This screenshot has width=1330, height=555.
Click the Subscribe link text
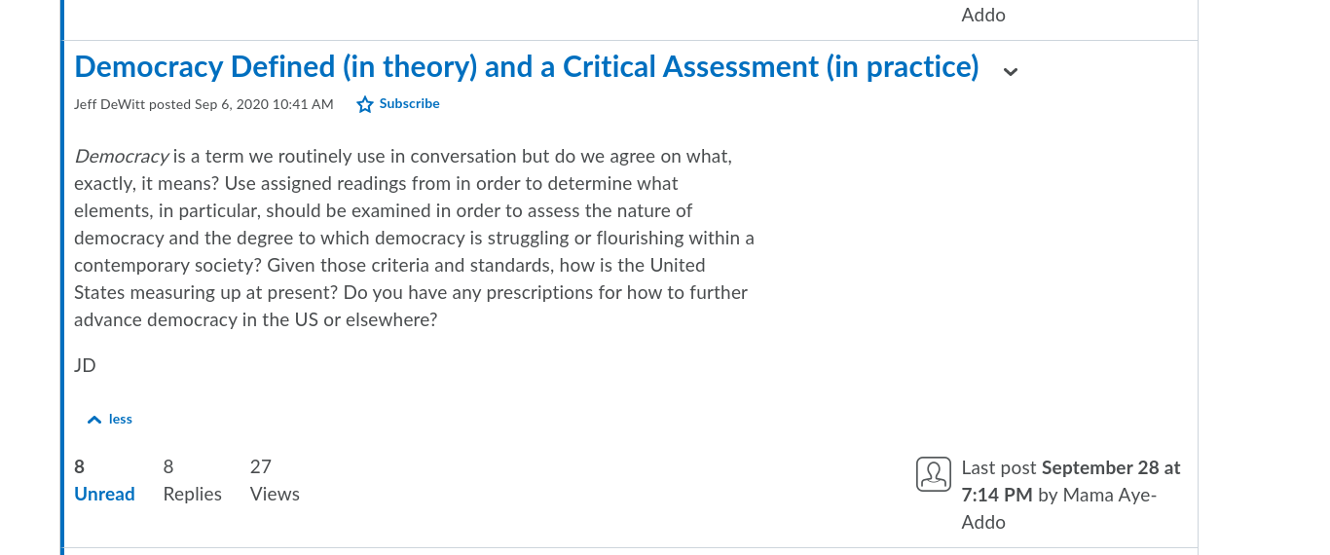[410, 103]
